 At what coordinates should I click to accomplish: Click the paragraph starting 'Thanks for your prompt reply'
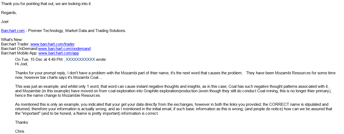tap(175, 75)
